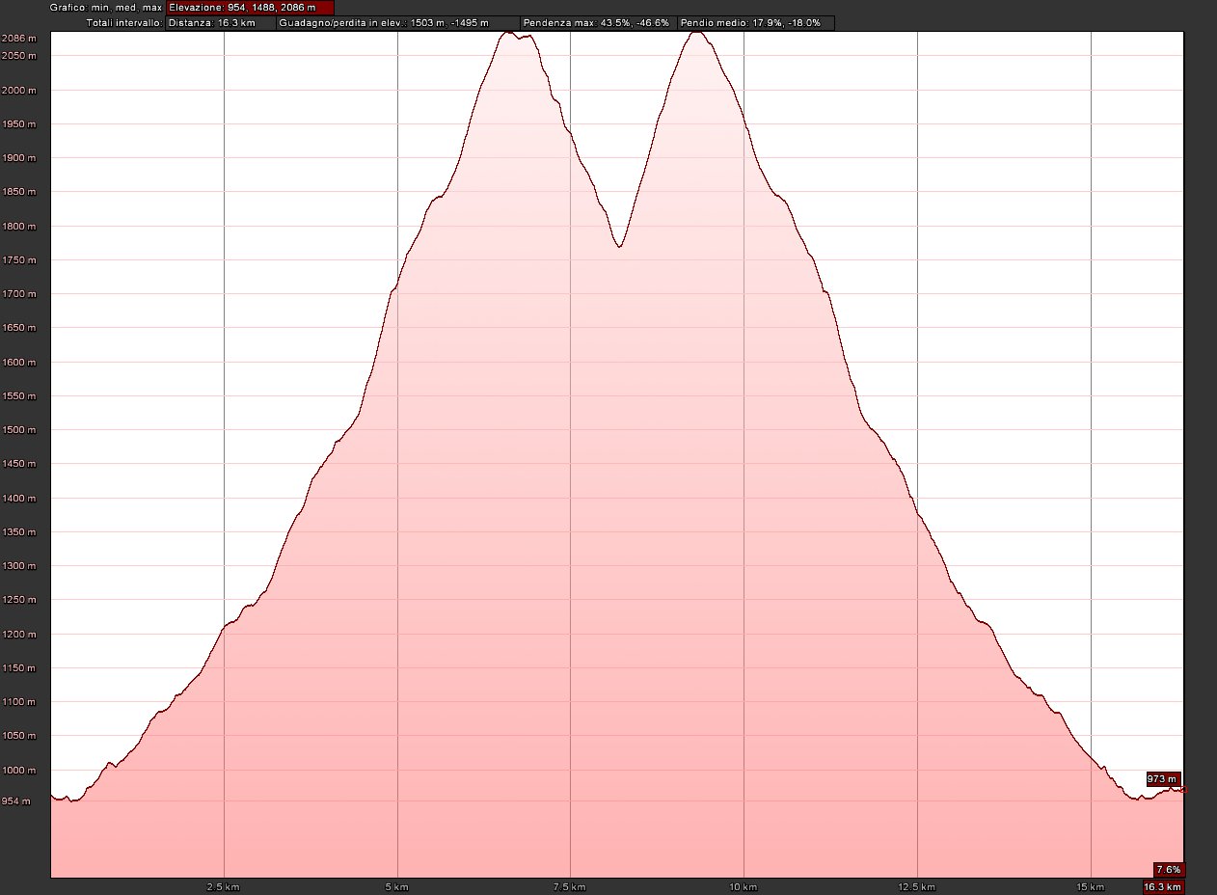The height and width of the screenshot is (895, 1217).
Task: Click the 'Grafico: min, med, max' label
Action: tap(106, 8)
